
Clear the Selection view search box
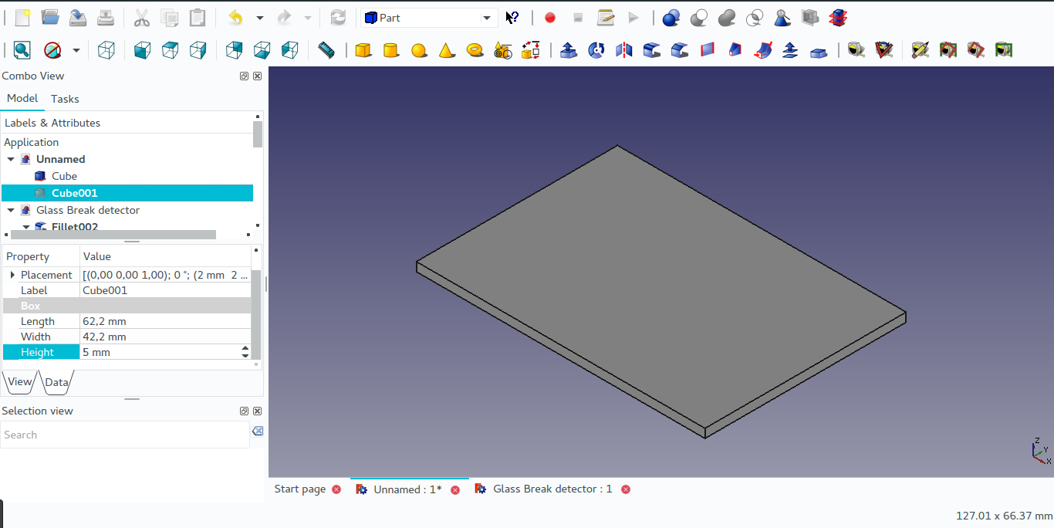point(258,431)
